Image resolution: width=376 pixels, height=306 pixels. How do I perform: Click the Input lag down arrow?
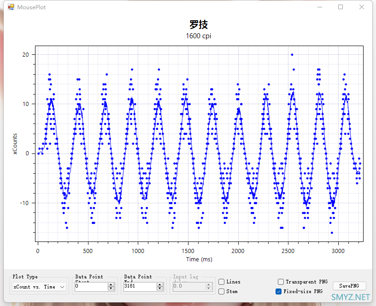(209, 288)
